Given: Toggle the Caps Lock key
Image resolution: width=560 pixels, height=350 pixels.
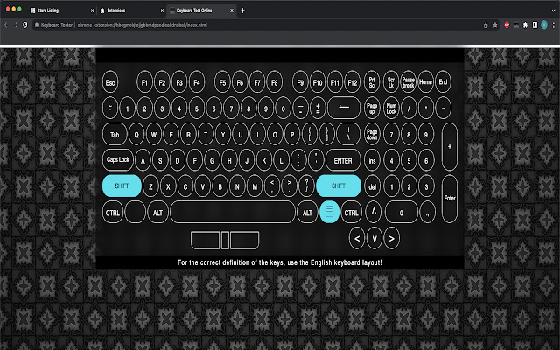Looking at the screenshot, I should click(x=118, y=159).
